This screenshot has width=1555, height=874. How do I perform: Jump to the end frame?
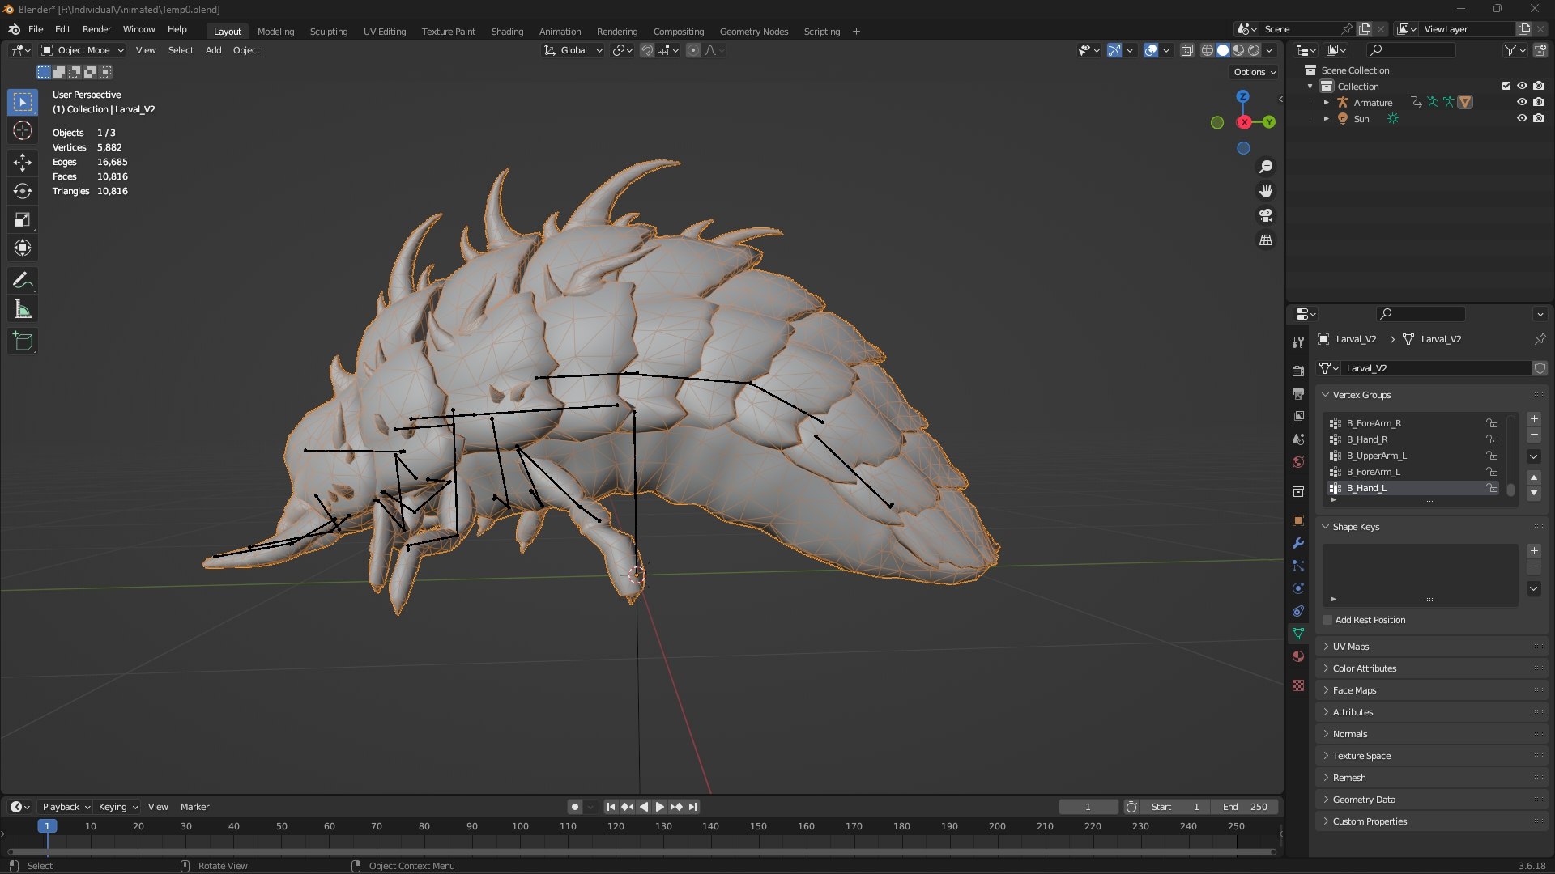click(x=693, y=807)
